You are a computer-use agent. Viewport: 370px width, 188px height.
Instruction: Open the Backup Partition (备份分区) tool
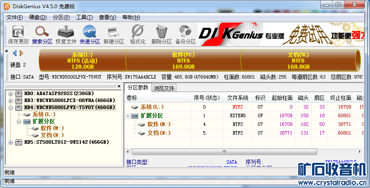coord(185,34)
